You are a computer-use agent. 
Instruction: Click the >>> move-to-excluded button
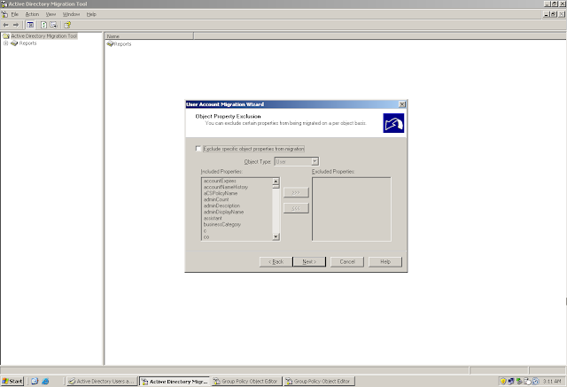[296, 192]
